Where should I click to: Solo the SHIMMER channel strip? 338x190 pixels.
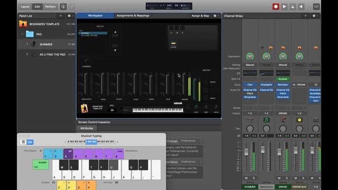[x=253, y=178]
